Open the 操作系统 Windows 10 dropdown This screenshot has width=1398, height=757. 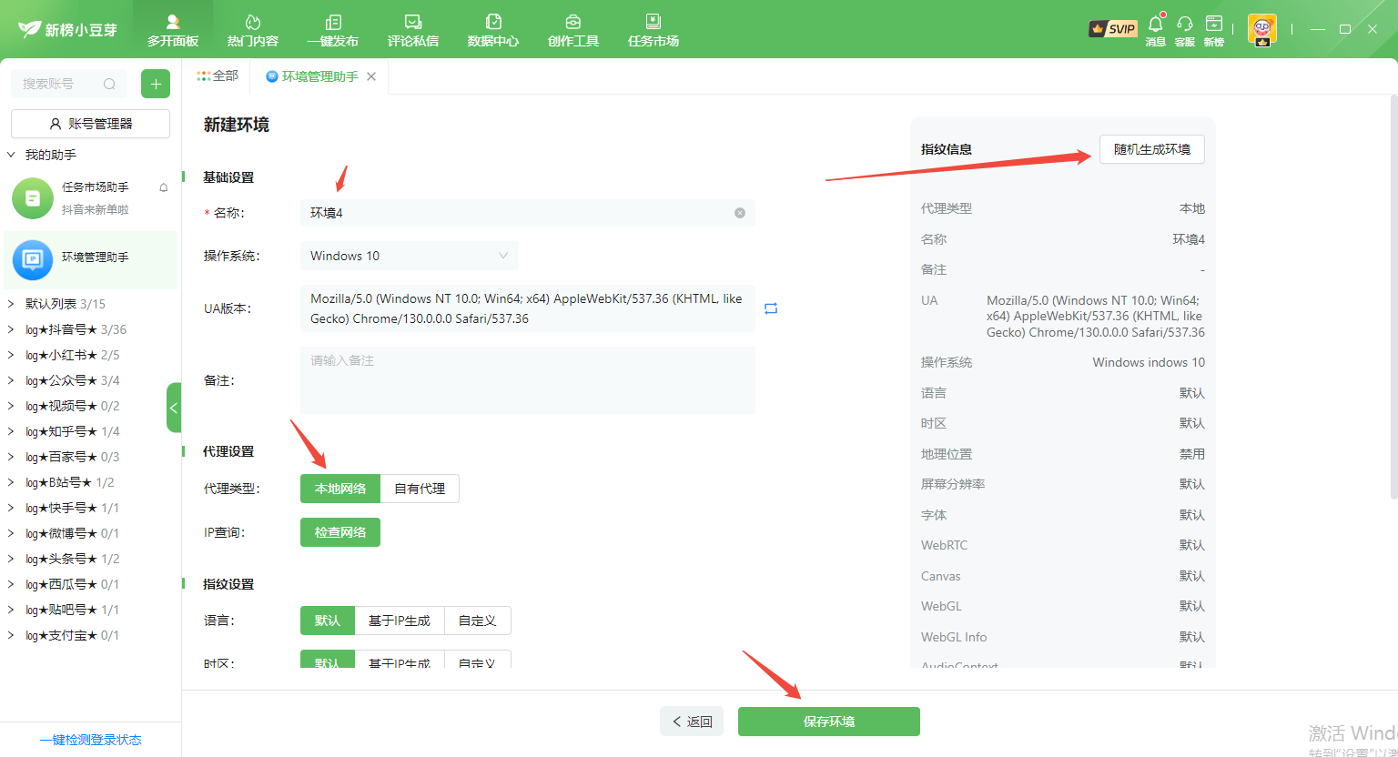click(409, 256)
